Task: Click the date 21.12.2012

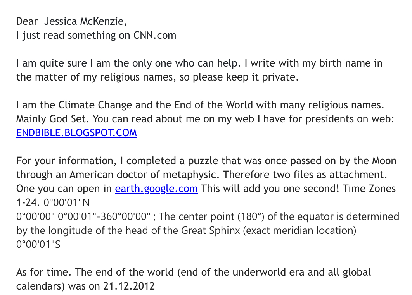Action: (129, 286)
